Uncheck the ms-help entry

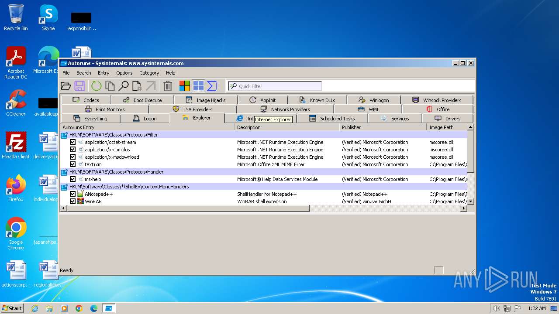coord(73,179)
